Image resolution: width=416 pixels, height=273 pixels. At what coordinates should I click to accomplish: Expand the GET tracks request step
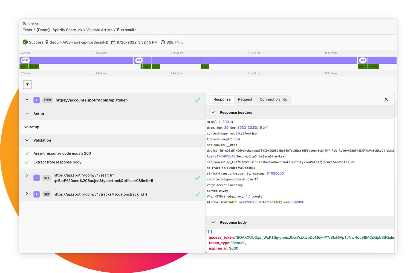[27, 194]
